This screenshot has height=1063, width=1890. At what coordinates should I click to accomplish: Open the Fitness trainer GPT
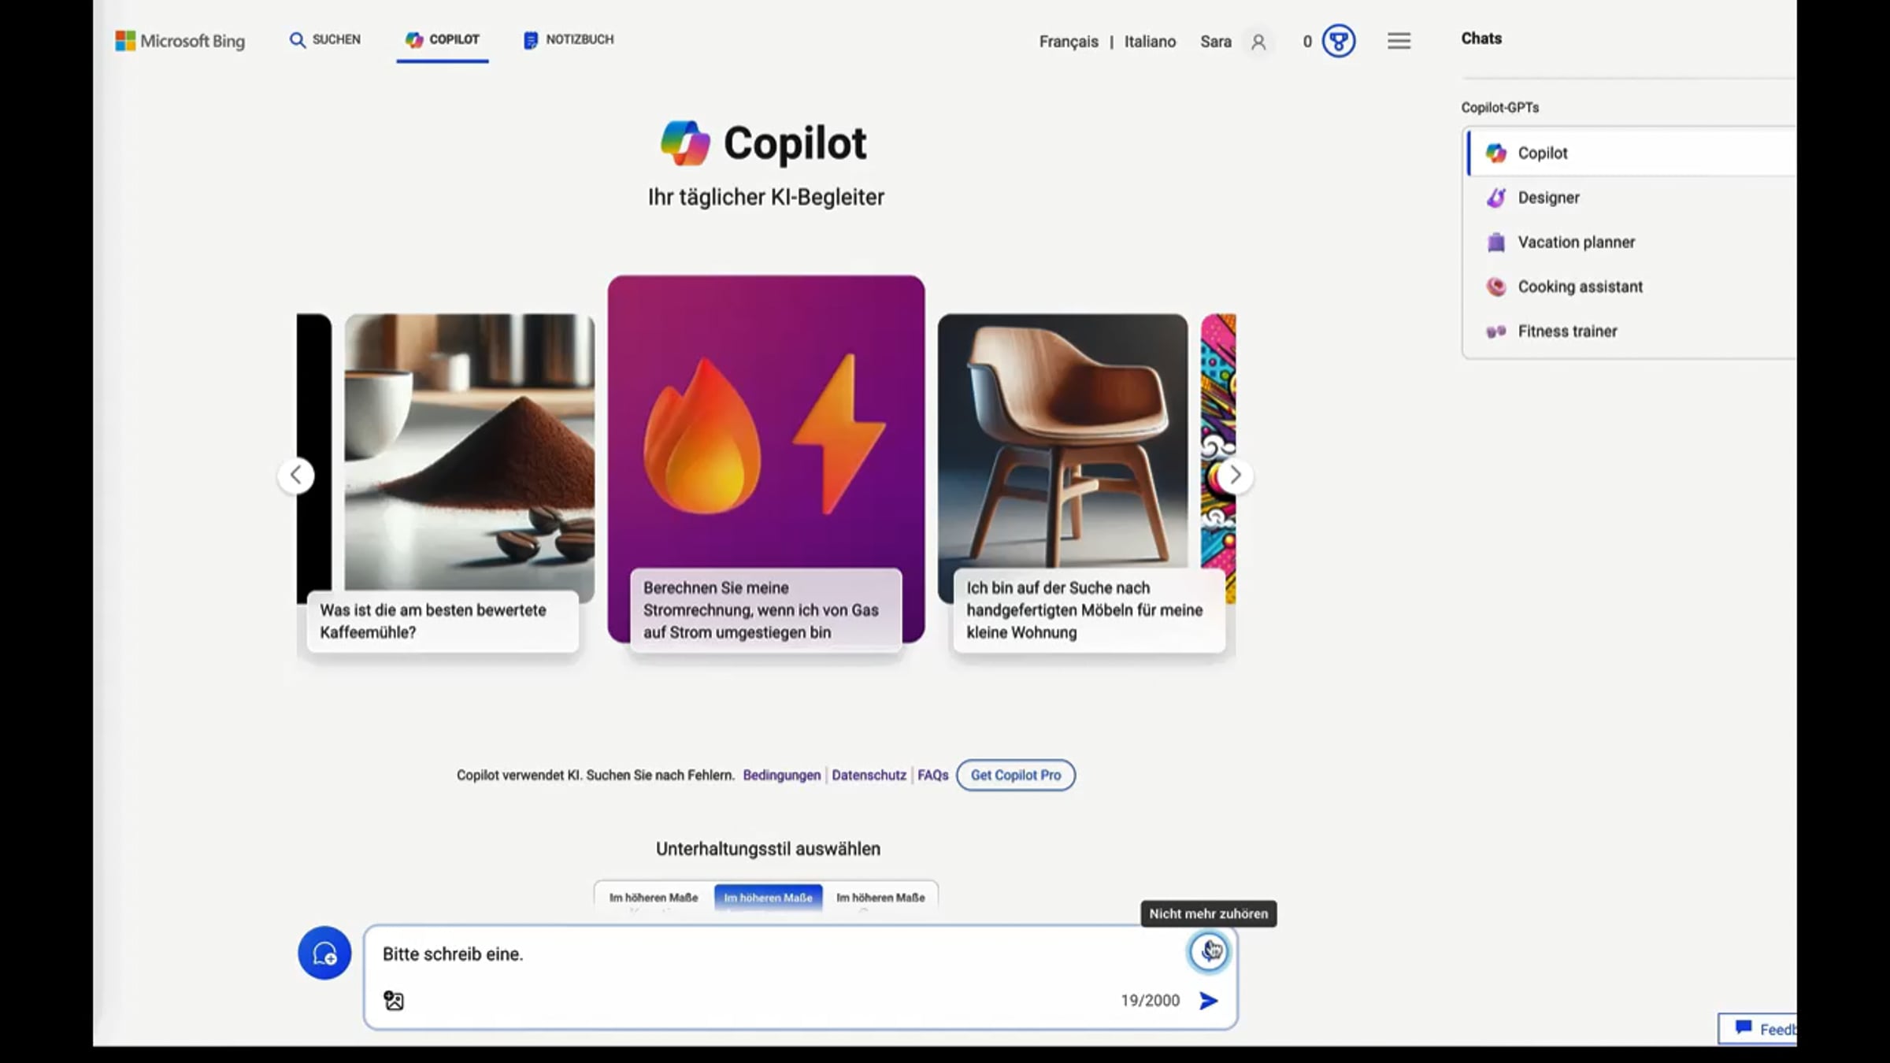1632,331
